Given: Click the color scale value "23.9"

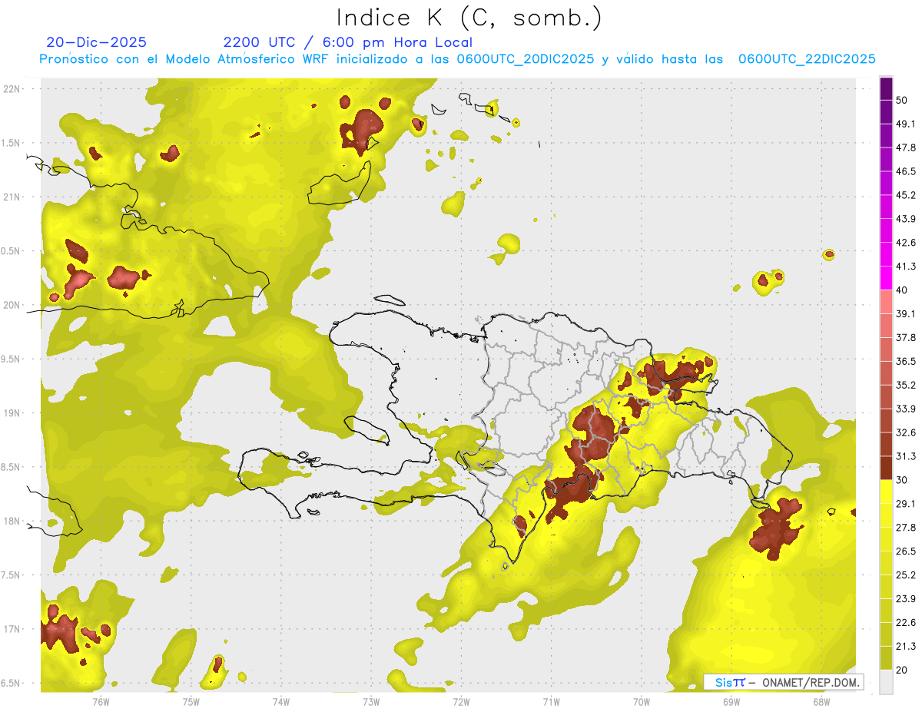Looking at the screenshot, I should (906, 600).
